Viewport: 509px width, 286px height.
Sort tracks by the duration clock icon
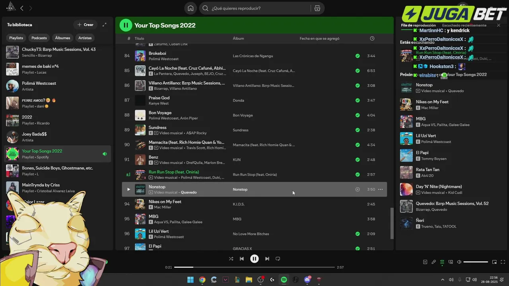[x=372, y=39]
